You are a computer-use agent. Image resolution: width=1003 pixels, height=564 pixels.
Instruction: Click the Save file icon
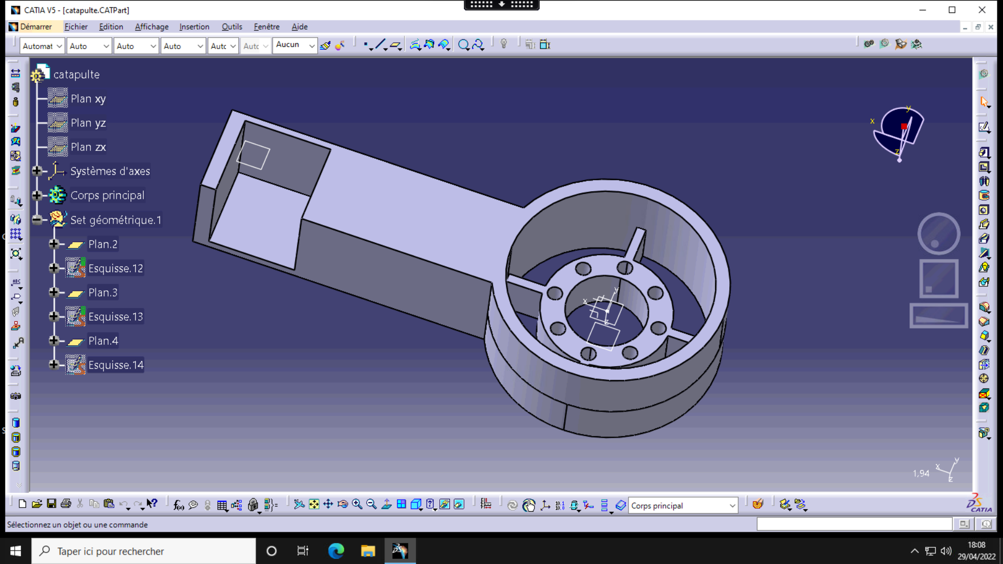pos(51,504)
